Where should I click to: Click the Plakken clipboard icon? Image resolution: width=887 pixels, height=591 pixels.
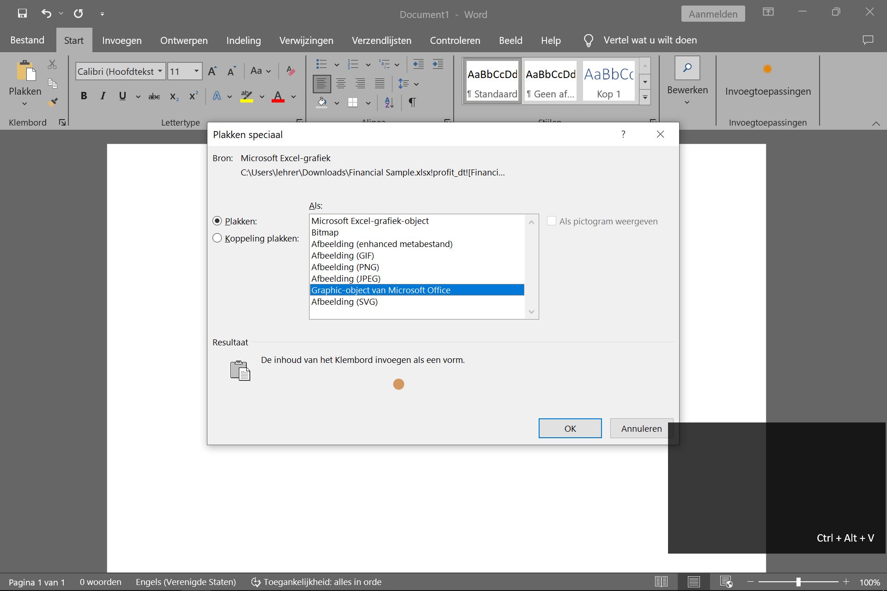pyautogui.click(x=25, y=71)
